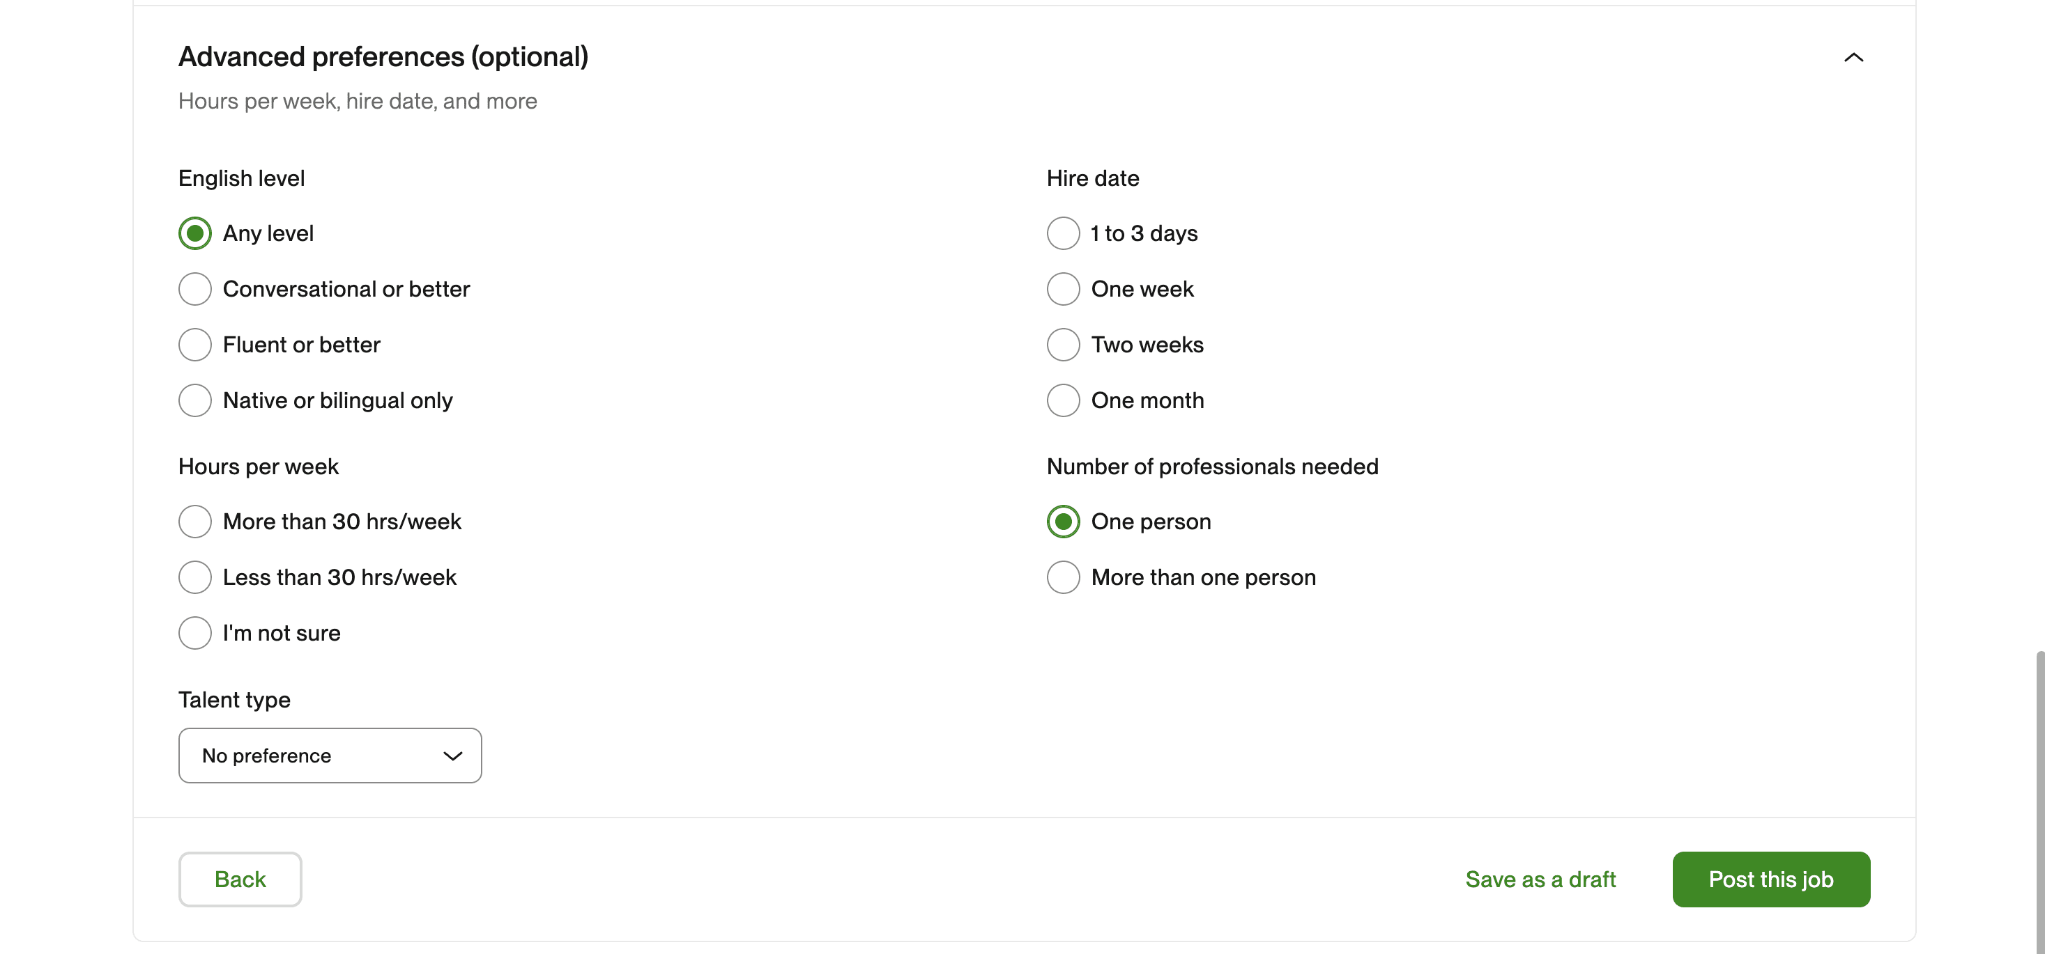Image resolution: width=2045 pixels, height=954 pixels.
Task: Select 'I'm not sure' for hours per week
Action: click(x=194, y=632)
